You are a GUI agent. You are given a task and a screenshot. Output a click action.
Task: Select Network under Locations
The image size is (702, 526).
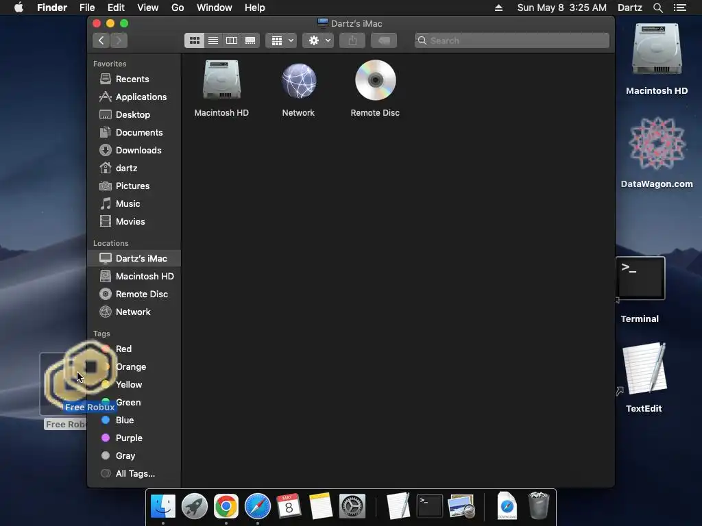134,312
